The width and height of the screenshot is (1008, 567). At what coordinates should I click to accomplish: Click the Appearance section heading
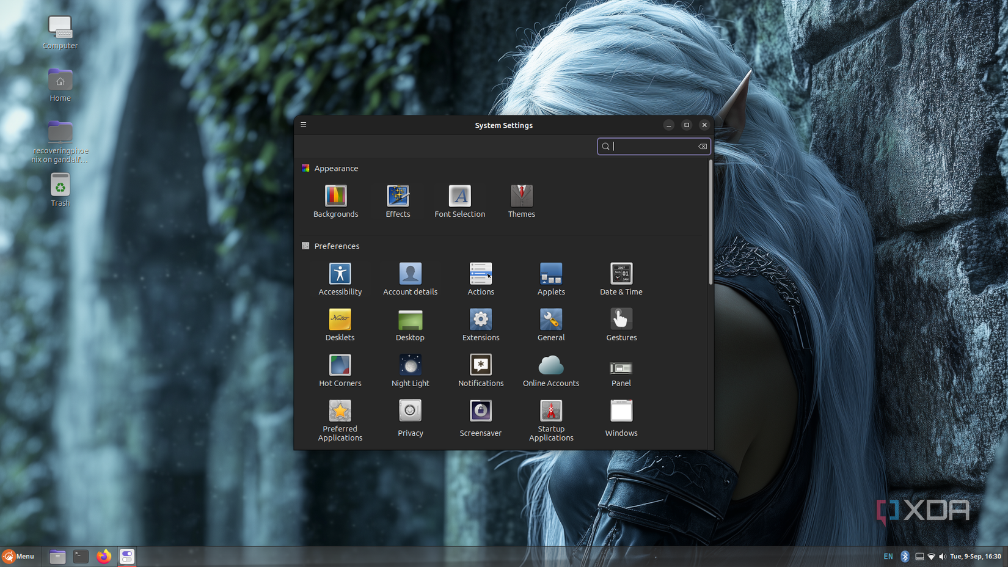tap(336, 169)
